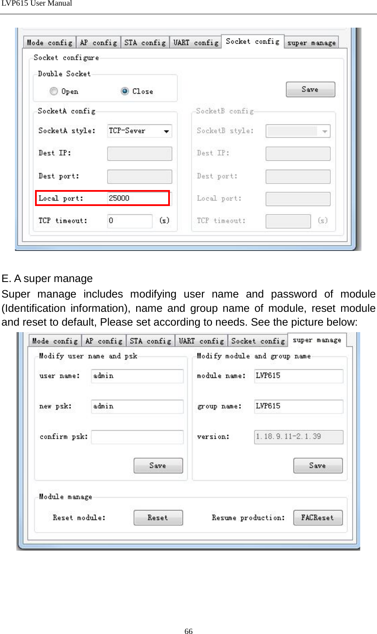Open UART config tab in upper dialog
The width and height of the screenshot is (377, 634).
(x=195, y=42)
